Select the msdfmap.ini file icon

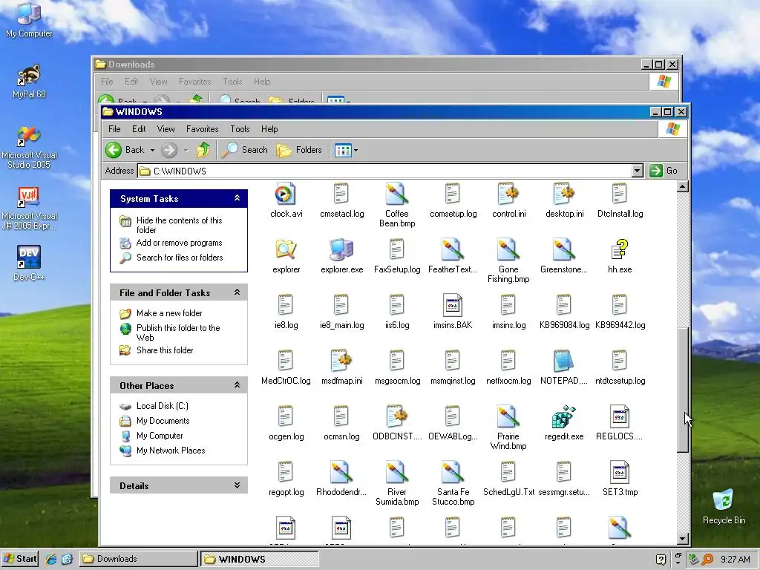341,361
